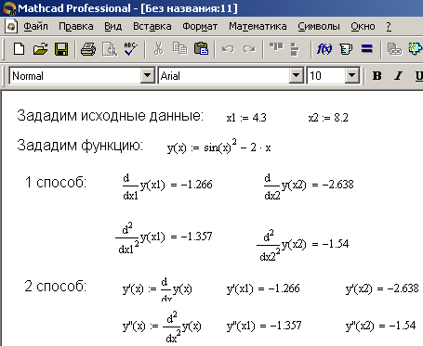The image size is (423, 346).
Task: Open Print Preview icon
Action: point(110,49)
